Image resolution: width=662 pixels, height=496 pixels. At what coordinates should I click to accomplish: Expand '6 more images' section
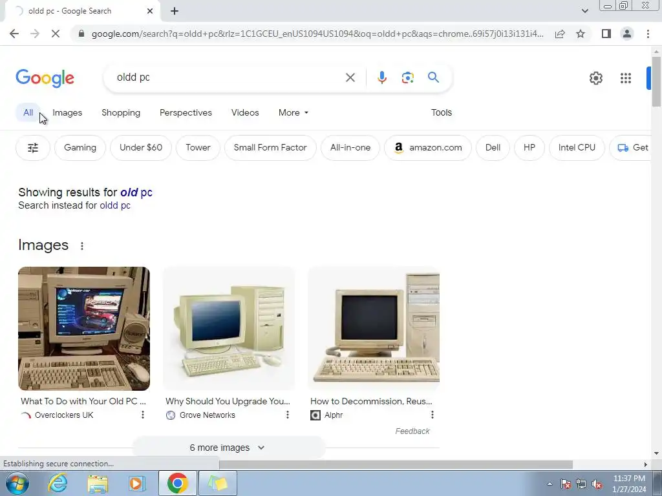point(228,448)
